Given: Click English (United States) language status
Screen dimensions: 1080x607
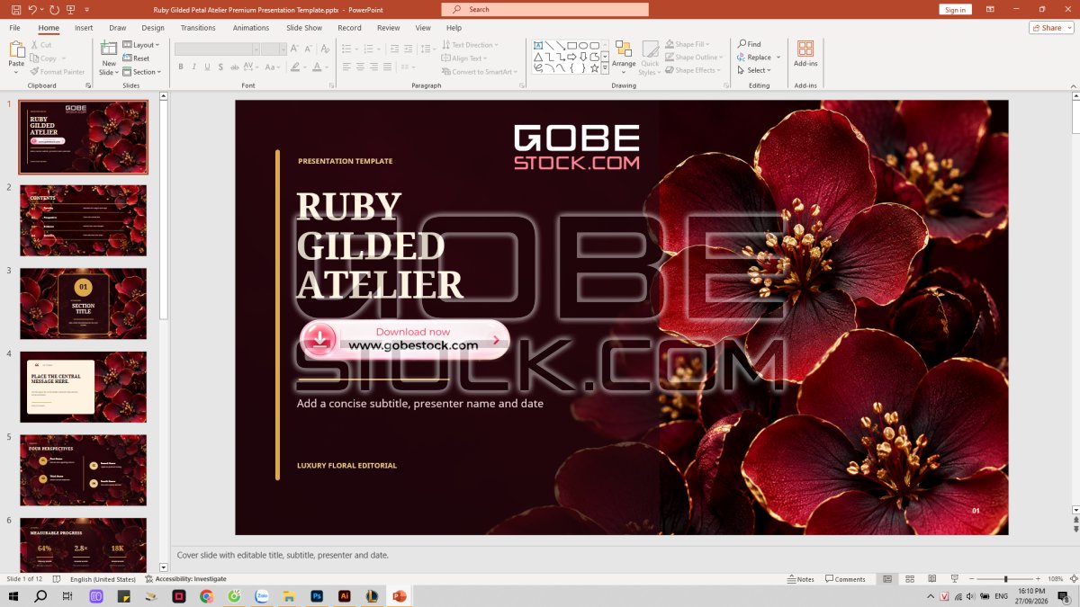Looking at the screenshot, I should [103, 579].
